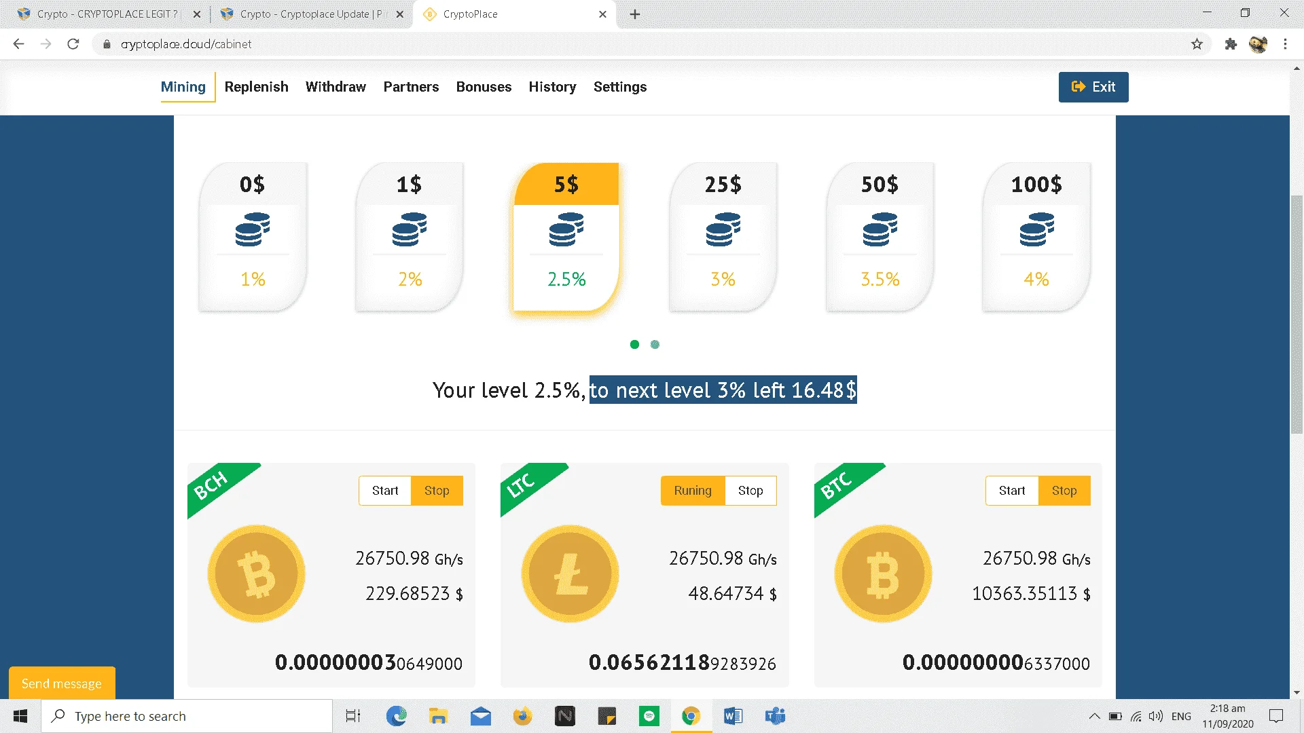The height and width of the screenshot is (733, 1304).
Task: Open account Settings
Action: click(619, 87)
